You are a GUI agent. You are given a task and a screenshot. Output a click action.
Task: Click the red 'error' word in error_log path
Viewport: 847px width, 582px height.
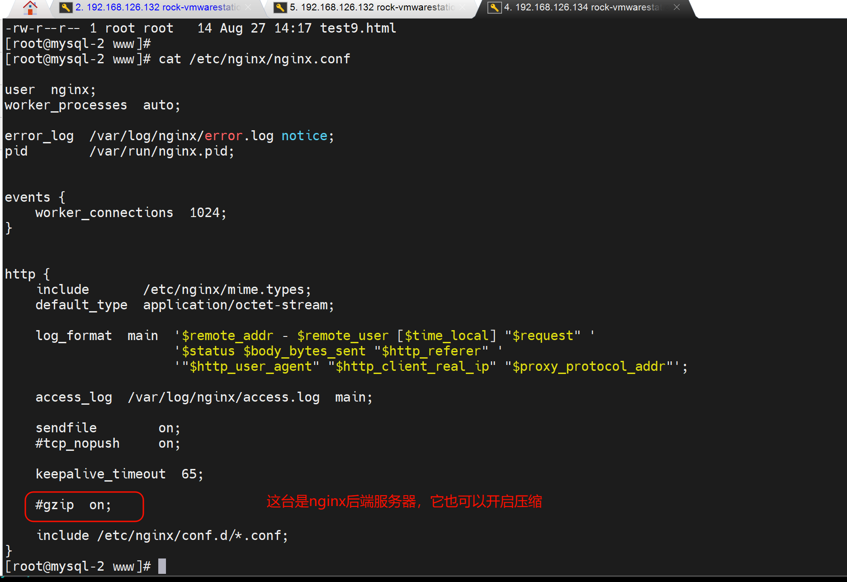point(223,136)
